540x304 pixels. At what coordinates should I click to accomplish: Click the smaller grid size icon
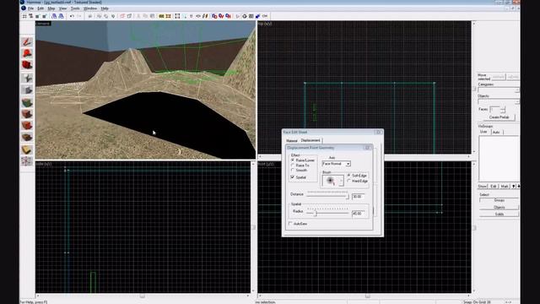click(37, 16)
